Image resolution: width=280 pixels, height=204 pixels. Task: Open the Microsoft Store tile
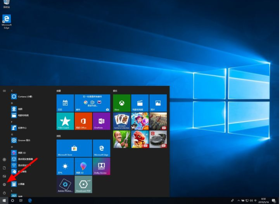pyautogui.click(x=74, y=148)
